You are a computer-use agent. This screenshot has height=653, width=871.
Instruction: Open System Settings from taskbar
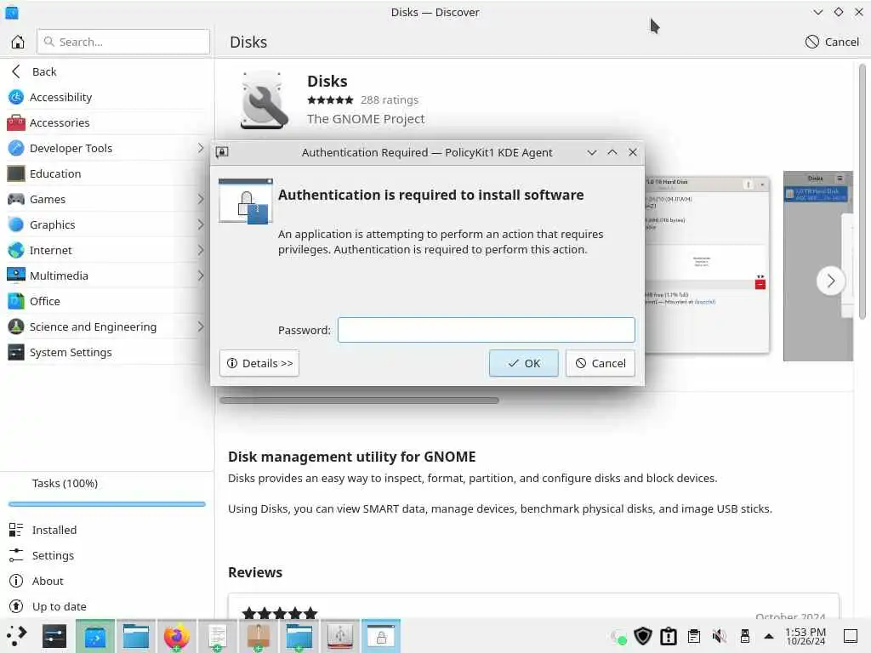[x=54, y=636]
